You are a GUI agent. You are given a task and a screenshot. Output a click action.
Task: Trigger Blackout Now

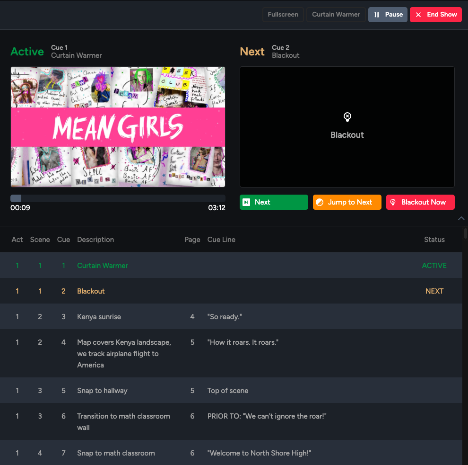click(420, 202)
